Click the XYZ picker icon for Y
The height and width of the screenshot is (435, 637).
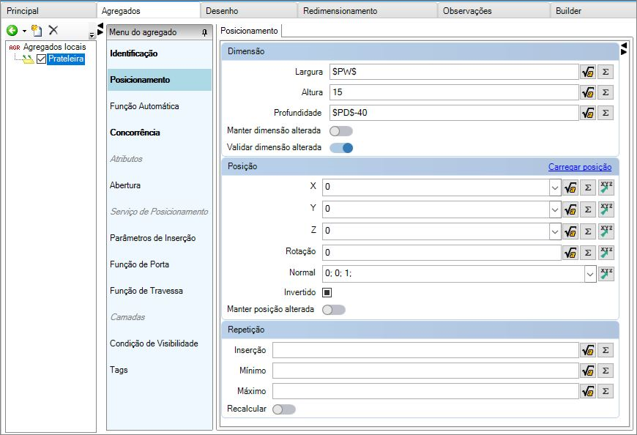606,209
